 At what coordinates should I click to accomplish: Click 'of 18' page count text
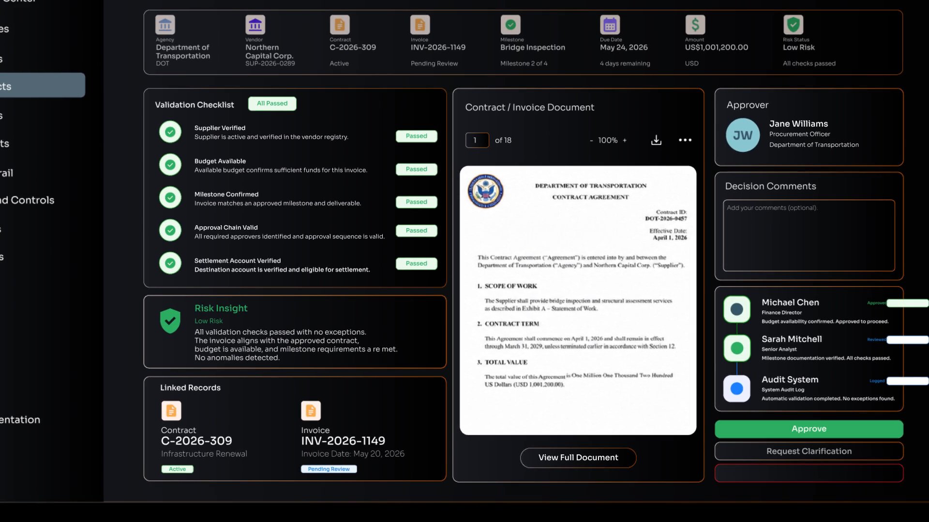pos(503,141)
